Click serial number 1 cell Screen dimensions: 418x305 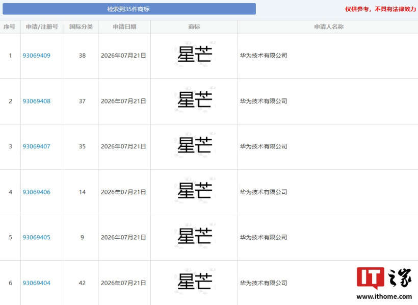(x=10, y=56)
